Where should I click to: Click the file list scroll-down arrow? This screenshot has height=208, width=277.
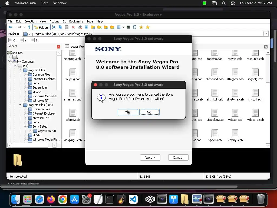(x=268, y=146)
